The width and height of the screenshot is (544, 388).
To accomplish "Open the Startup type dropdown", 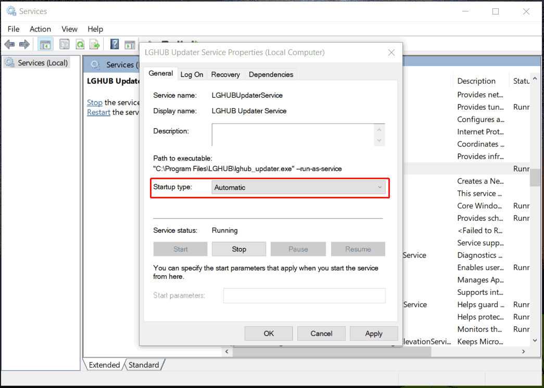I will tap(299, 188).
